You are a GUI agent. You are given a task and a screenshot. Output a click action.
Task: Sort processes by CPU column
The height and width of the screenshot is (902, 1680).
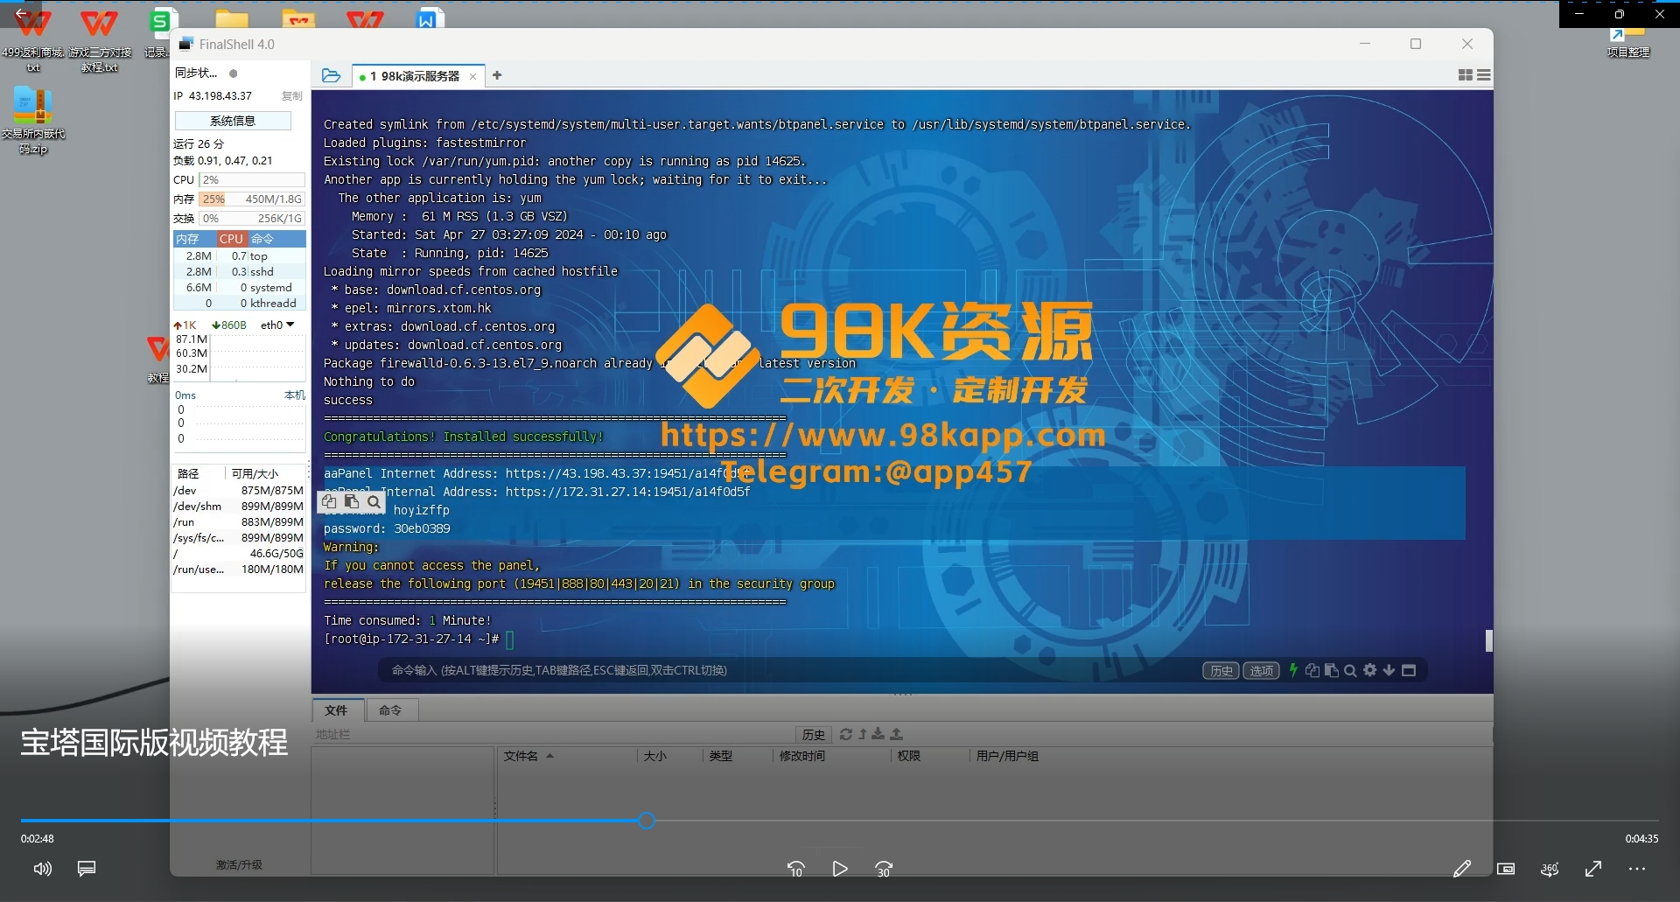click(231, 239)
